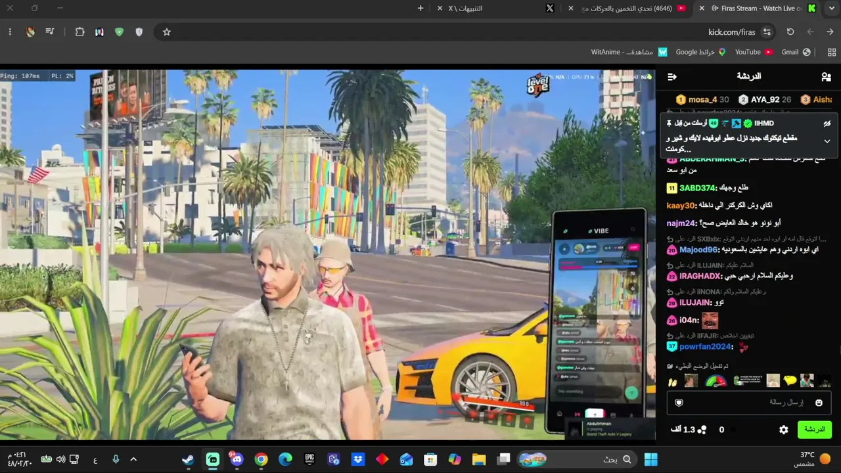This screenshot has width=841, height=473.
Task: Close the X notifications tab
Action: pyautogui.click(x=440, y=9)
